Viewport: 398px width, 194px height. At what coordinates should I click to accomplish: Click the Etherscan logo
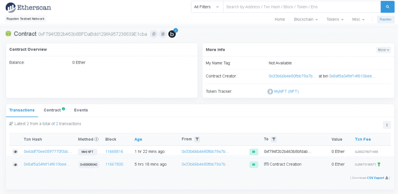tap(28, 7)
